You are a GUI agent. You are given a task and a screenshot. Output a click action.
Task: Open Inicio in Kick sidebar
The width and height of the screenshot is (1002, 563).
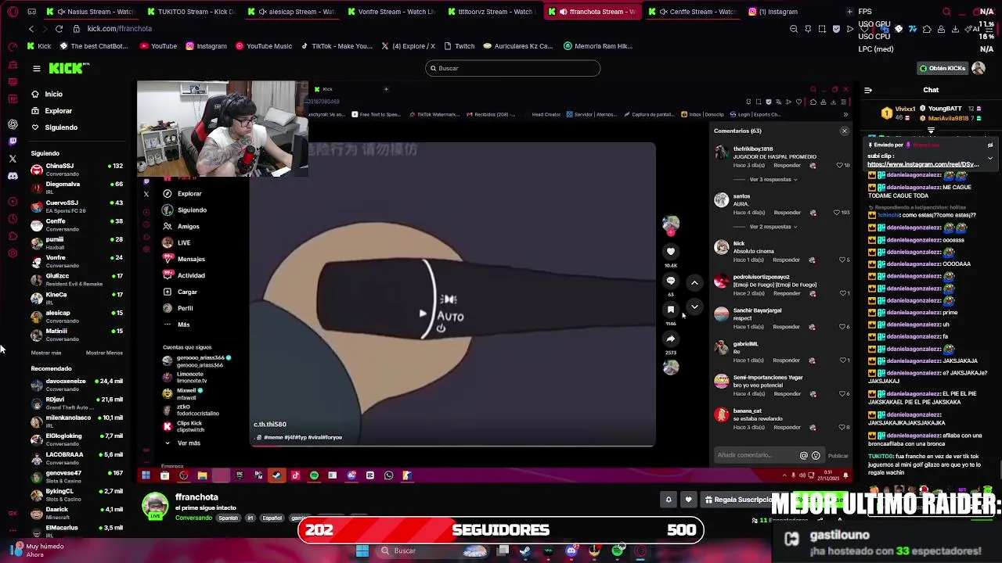[x=53, y=94]
